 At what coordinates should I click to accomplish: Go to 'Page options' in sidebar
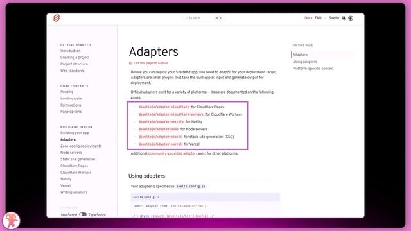(71, 112)
